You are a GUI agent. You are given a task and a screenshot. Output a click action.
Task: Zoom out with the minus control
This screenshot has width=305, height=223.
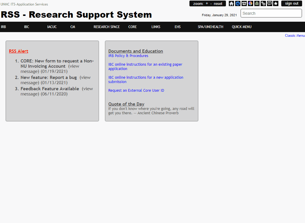pyautogui.click(x=211, y=3)
